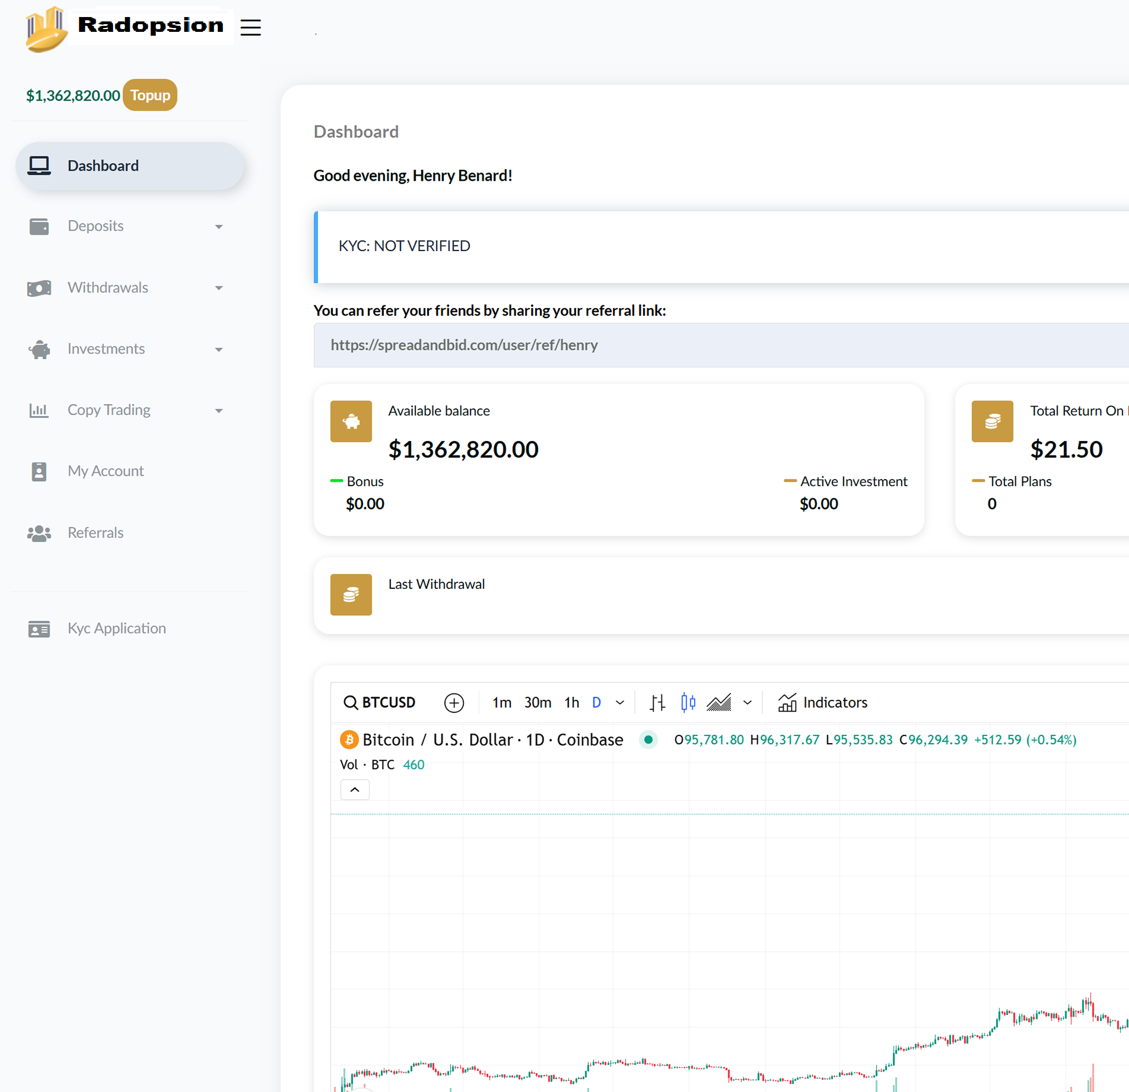The image size is (1129, 1092).
Task: Click the add symbol plus icon
Action: pos(454,703)
